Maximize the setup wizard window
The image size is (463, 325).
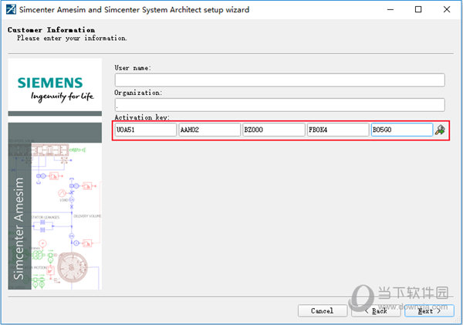pyautogui.click(x=417, y=10)
